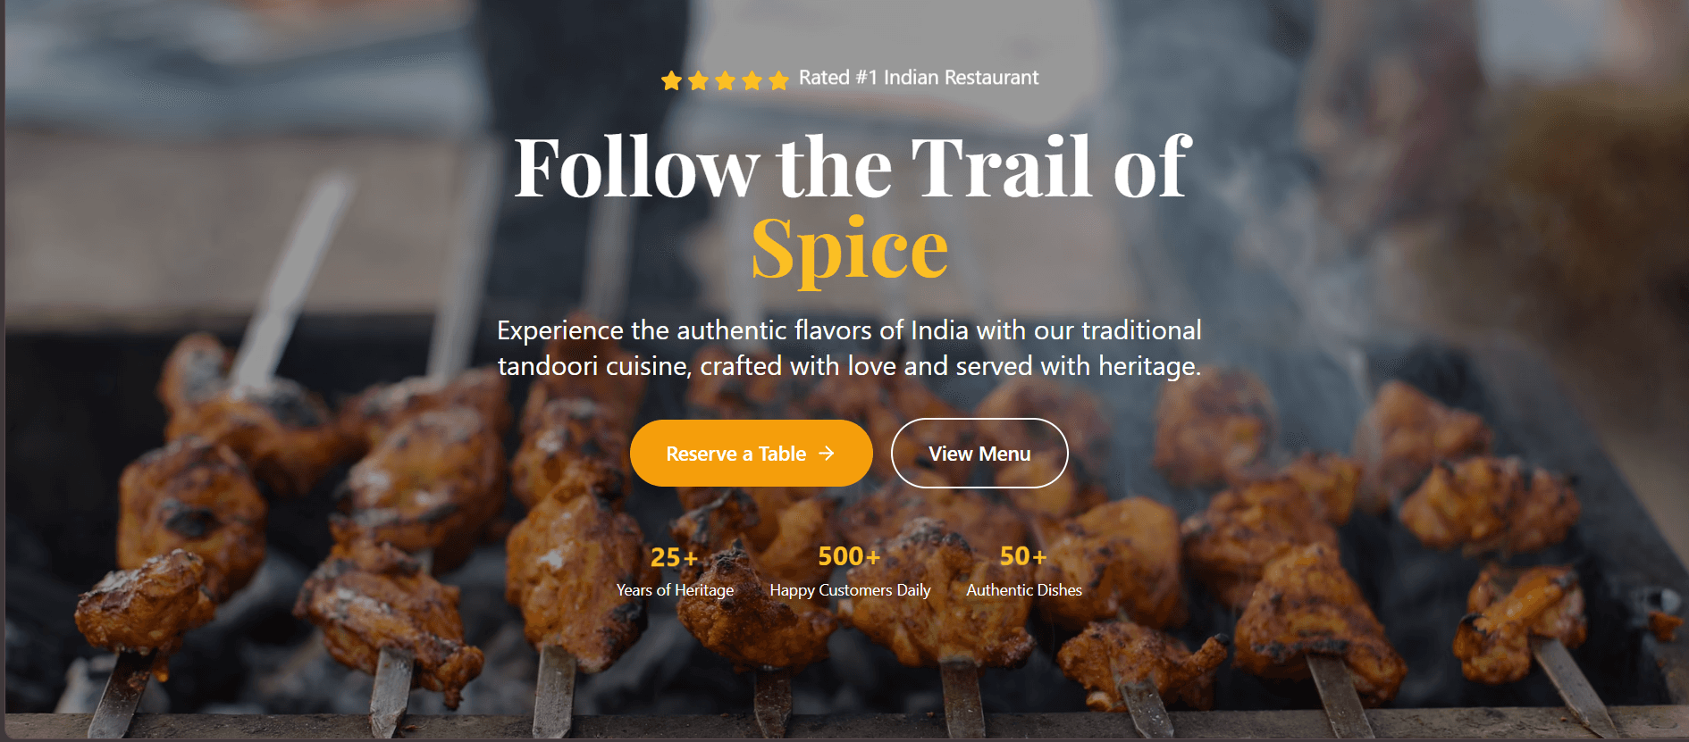Viewport: 1689px width, 742px height.
Task: Click the first gold rating star
Action: 671,81
